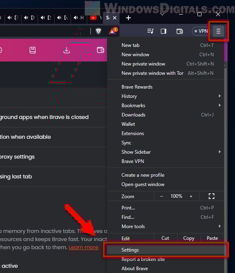Screen dimensions: 235x273
Task: Close the active Settings tab
Action: [x=115, y=18]
